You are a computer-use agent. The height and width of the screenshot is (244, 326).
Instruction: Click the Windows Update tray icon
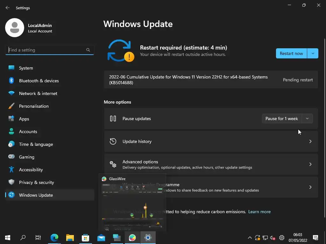pyautogui.click(x=257, y=238)
